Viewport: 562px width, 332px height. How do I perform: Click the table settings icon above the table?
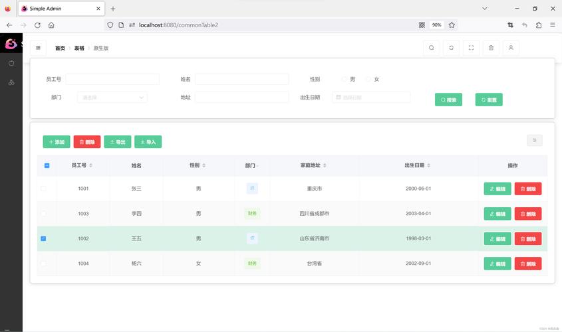(x=535, y=140)
